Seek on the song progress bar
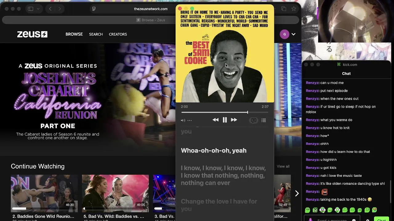Image resolution: width=394 pixels, height=221 pixels. pyautogui.click(x=225, y=112)
